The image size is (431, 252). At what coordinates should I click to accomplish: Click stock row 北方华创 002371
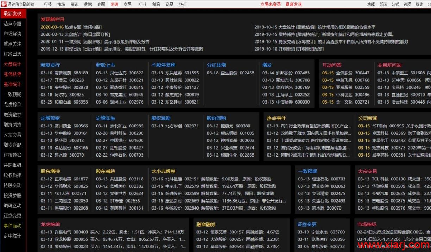175,126
